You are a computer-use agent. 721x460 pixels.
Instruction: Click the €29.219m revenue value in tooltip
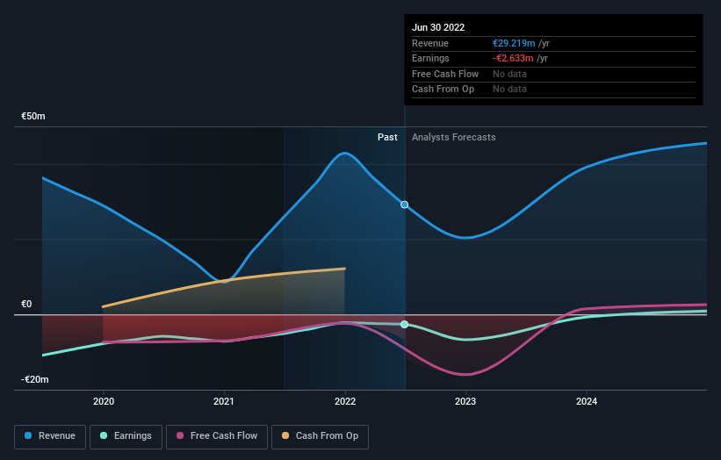click(514, 43)
